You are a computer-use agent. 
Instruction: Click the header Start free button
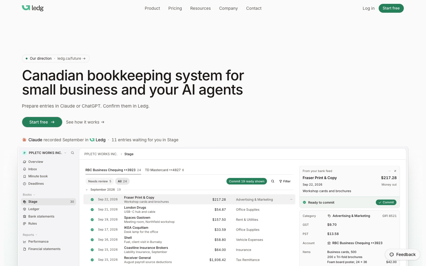(x=391, y=8)
